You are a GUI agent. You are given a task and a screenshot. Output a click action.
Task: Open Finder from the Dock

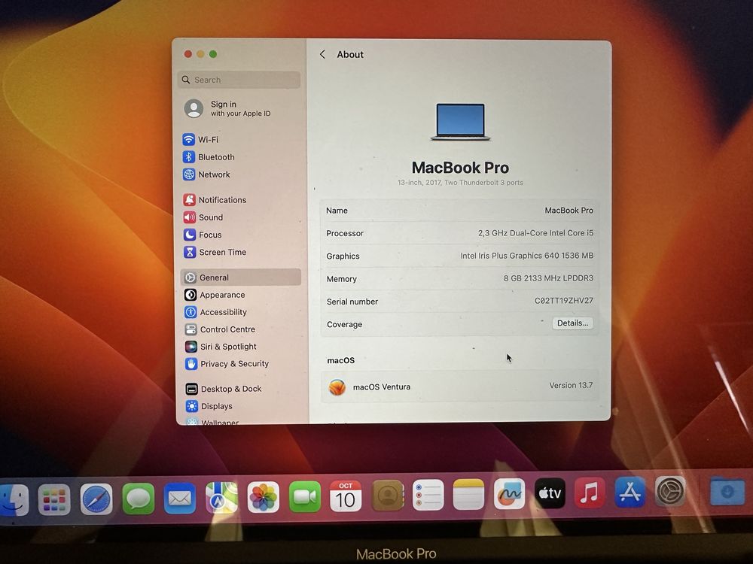(14, 500)
